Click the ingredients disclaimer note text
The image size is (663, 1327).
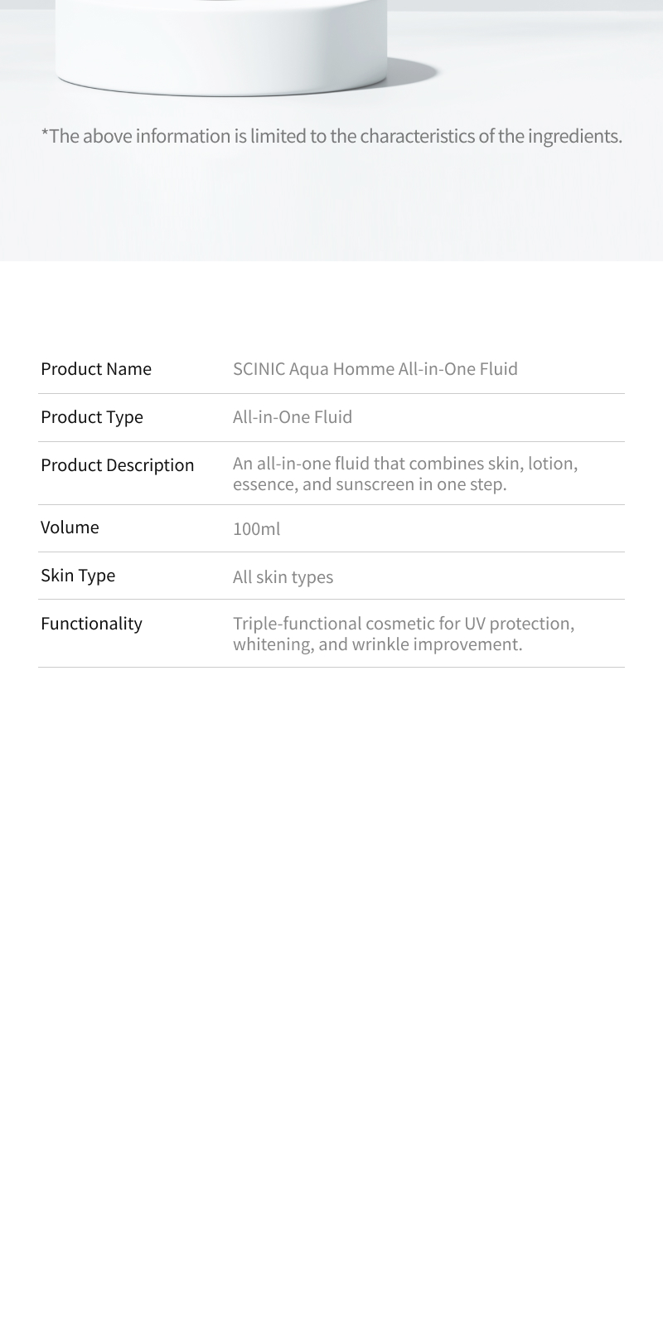click(x=331, y=136)
